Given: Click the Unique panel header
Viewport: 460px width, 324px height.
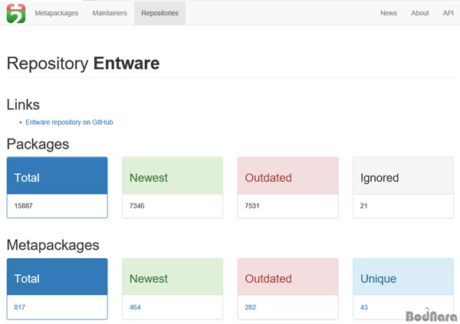Looking at the screenshot, I should tap(403, 277).
